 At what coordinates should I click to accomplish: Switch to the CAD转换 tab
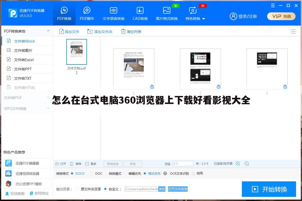click(140, 13)
